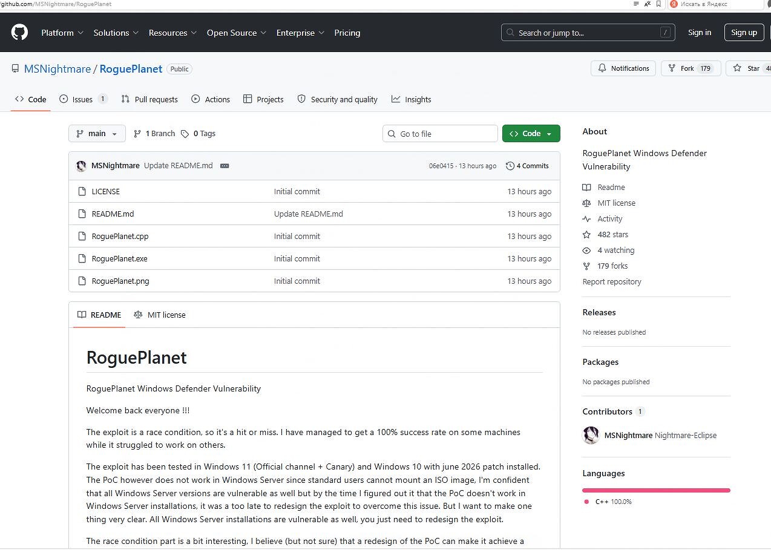Screen dimensions: 771x550
Task: Click Report repository link
Action: click(612, 282)
